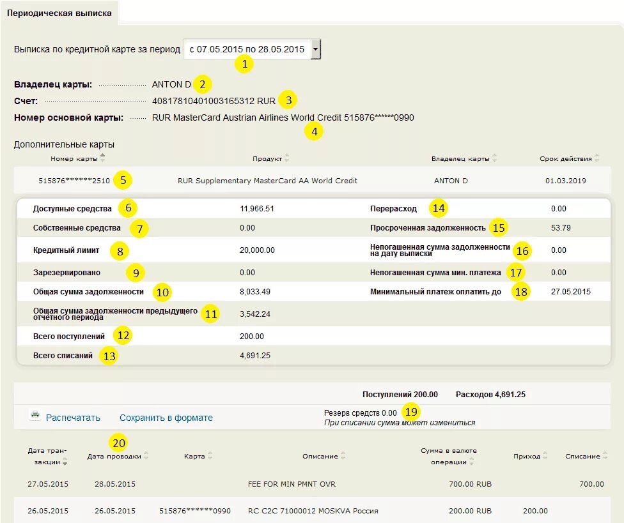This screenshot has width=624, height=523.
Task: Click posting date 28.05.2015
Action: point(115,484)
